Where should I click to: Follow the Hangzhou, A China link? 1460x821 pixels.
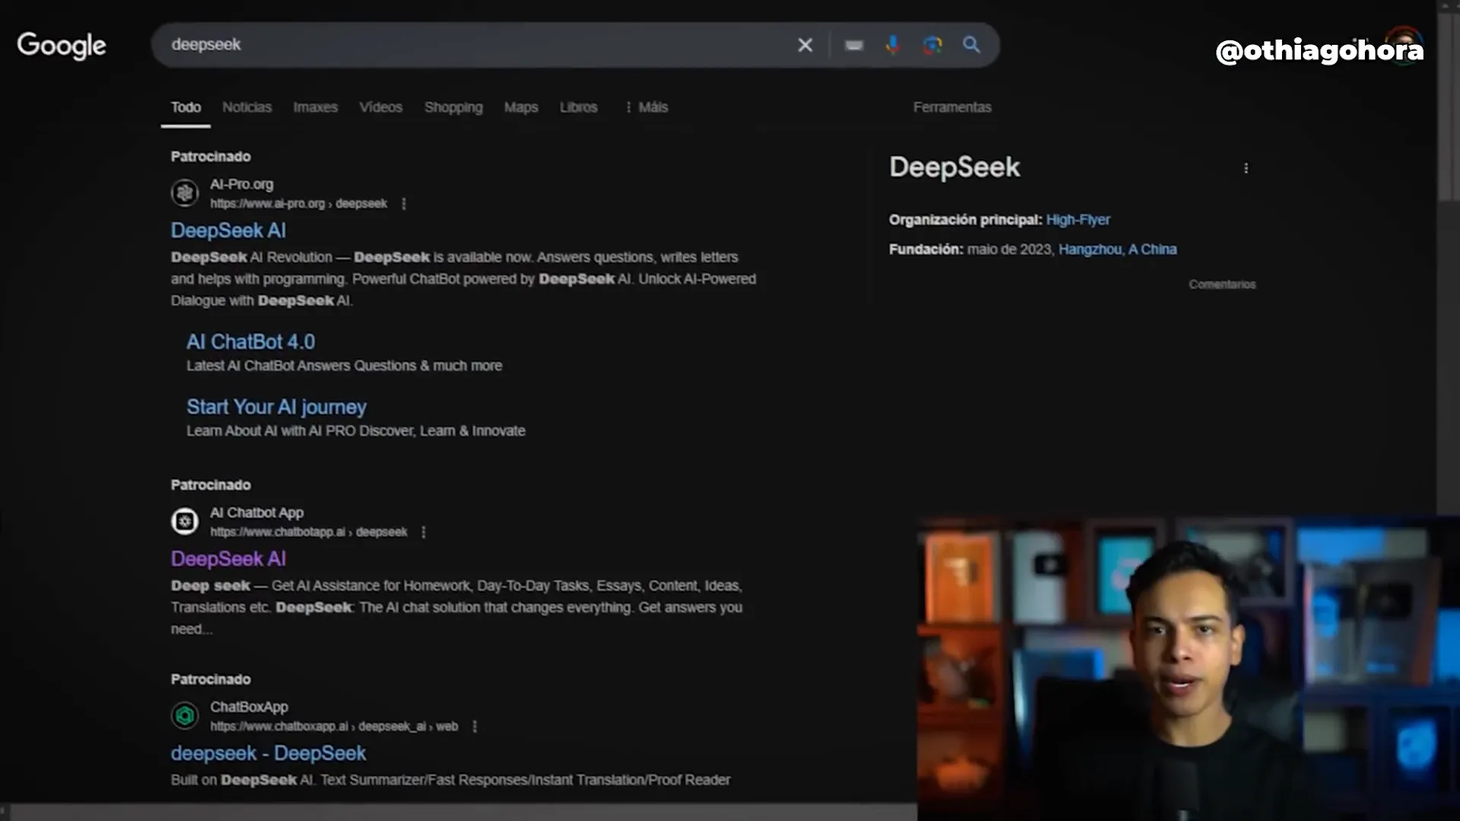(x=1117, y=249)
